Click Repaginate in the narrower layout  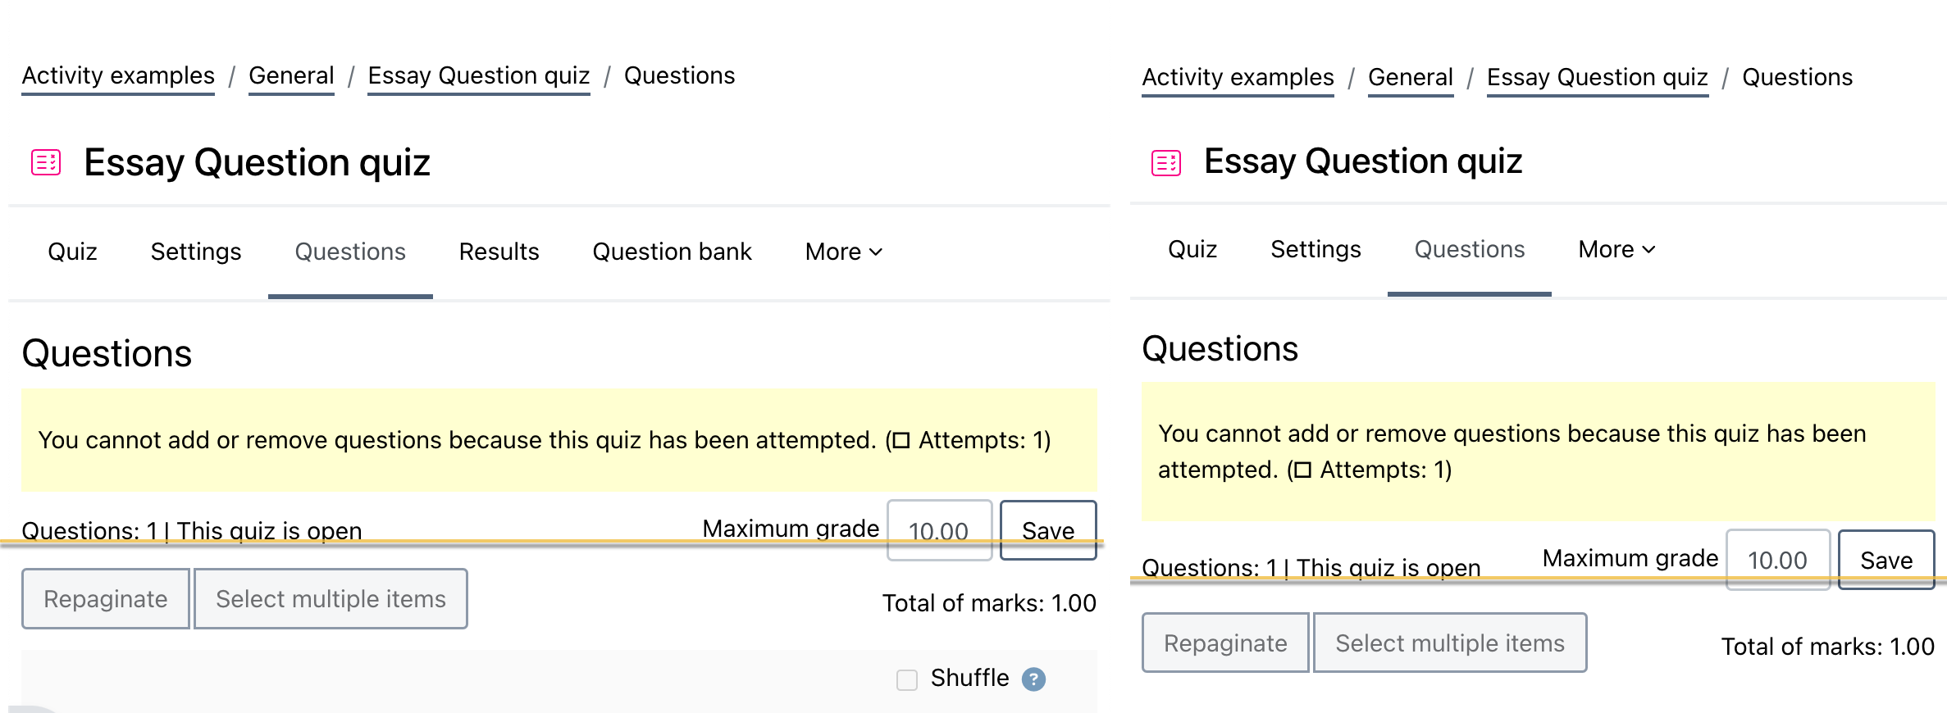click(1225, 643)
